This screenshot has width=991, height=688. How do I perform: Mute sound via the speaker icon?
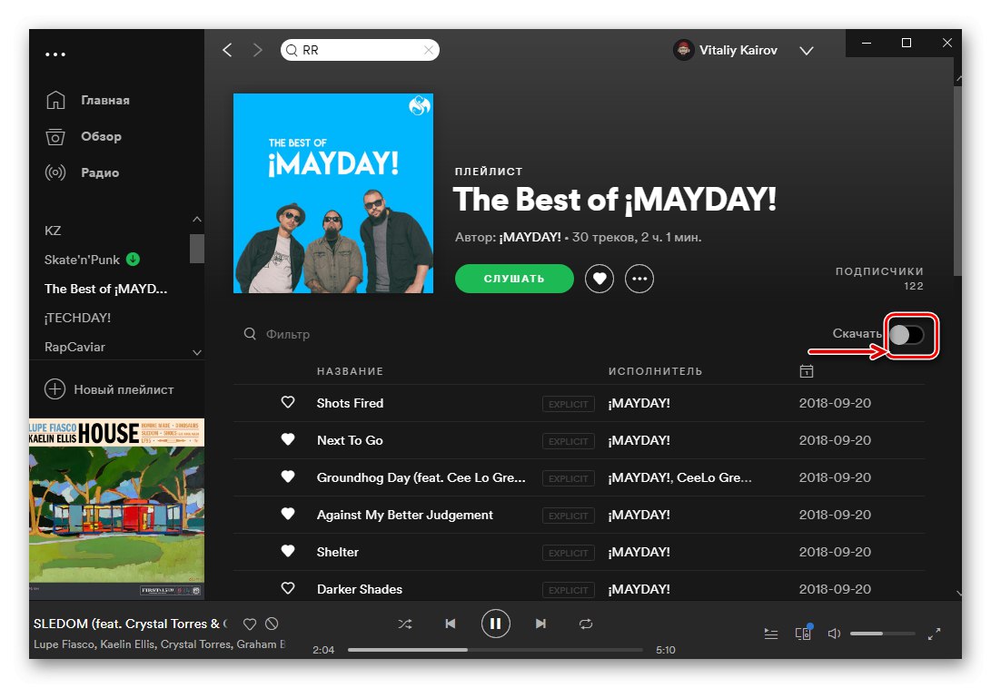[834, 633]
